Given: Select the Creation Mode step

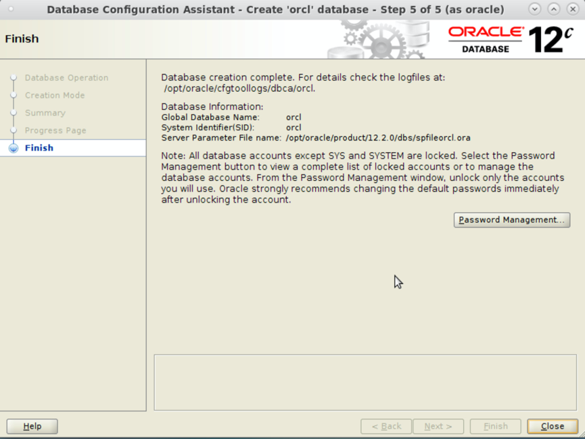Looking at the screenshot, I should pos(55,95).
